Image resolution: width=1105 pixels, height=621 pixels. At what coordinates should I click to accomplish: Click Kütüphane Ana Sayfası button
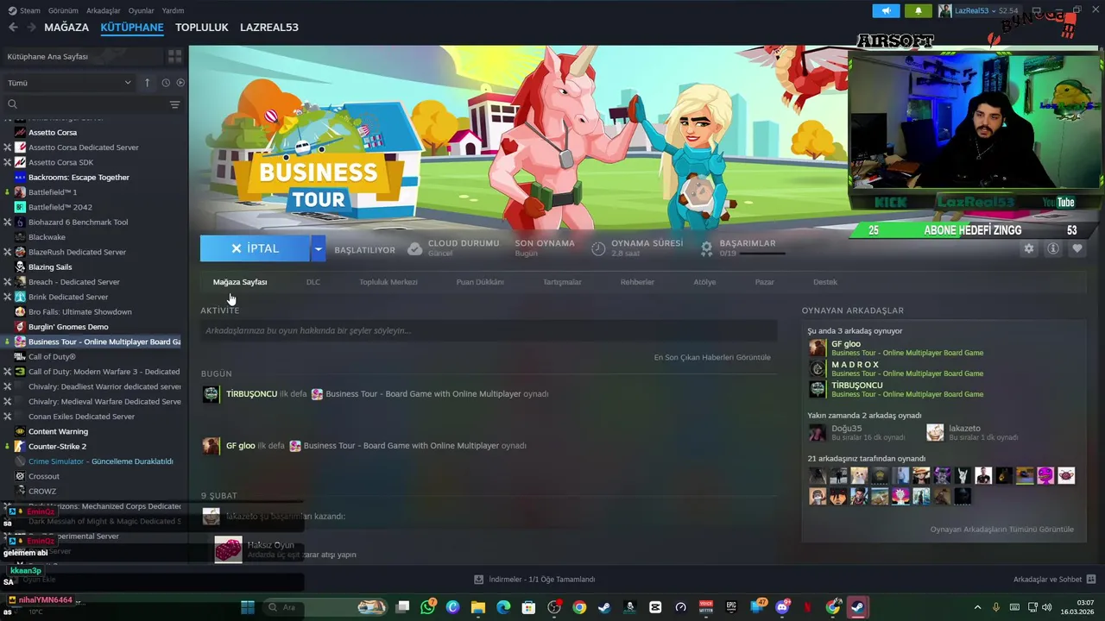(85, 56)
